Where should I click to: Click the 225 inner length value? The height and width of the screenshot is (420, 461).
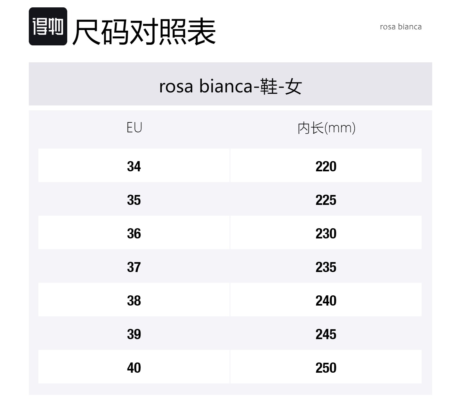pyautogui.click(x=326, y=200)
